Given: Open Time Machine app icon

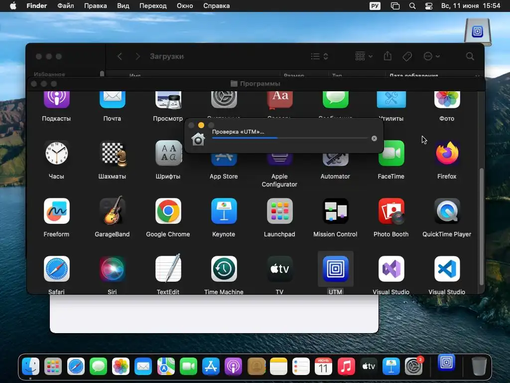Looking at the screenshot, I should point(224,269).
